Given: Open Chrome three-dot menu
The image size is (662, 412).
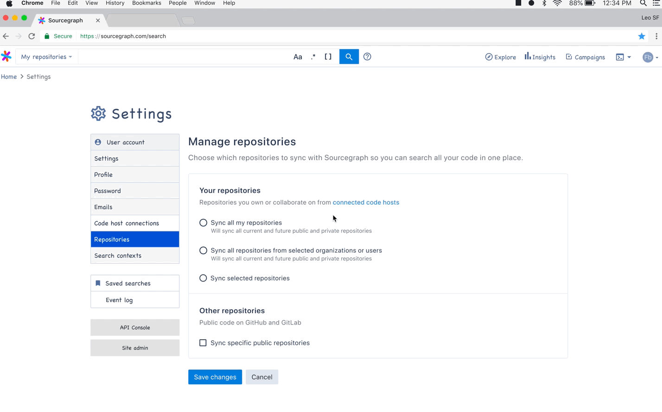Looking at the screenshot, I should pos(656,36).
